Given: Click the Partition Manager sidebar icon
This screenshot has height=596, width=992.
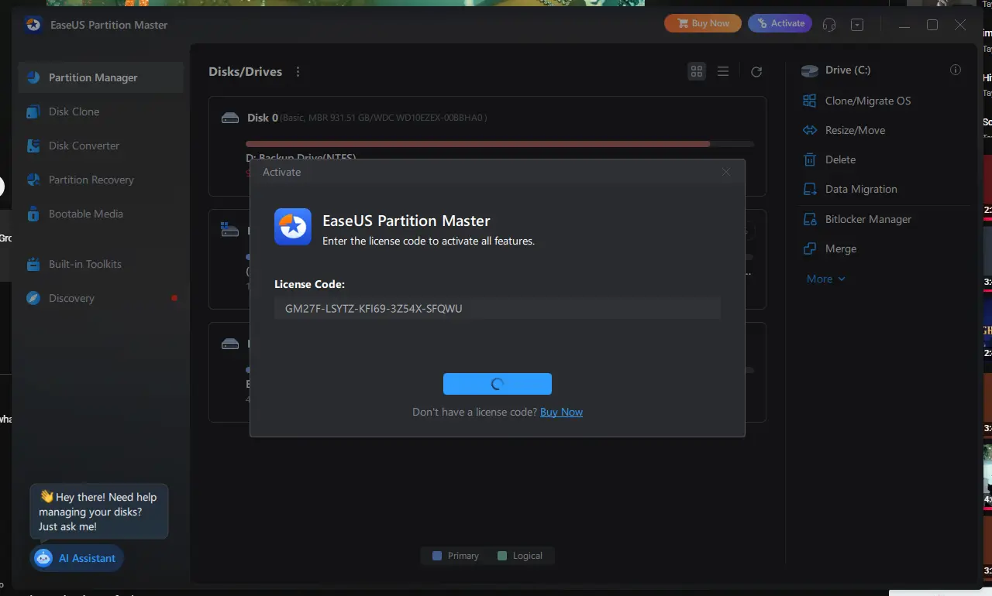Looking at the screenshot, I should (x=33, y=77).
